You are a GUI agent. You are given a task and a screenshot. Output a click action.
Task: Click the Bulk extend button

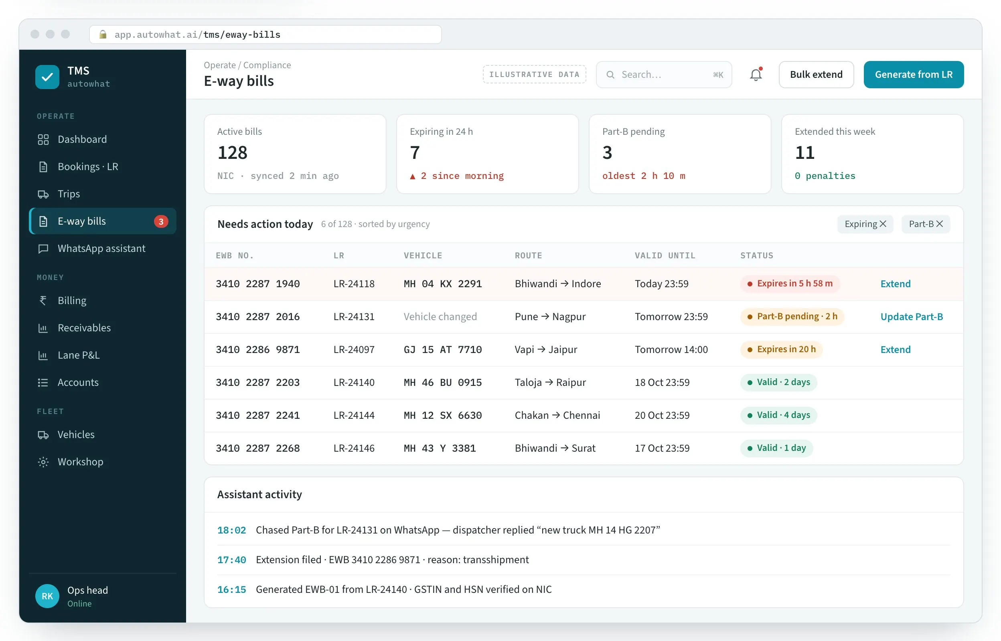tap(816, 75)
